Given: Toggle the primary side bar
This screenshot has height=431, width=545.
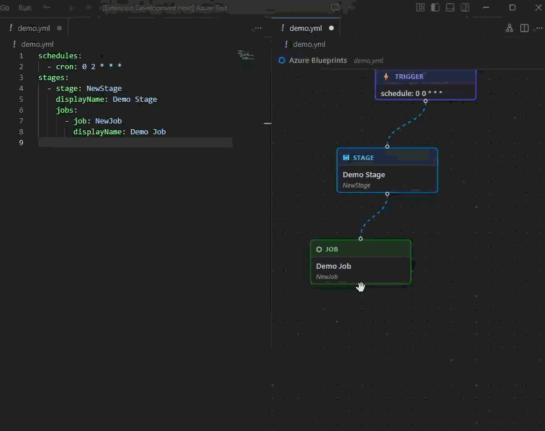Looking at the screenshot, I should point(435,7).
